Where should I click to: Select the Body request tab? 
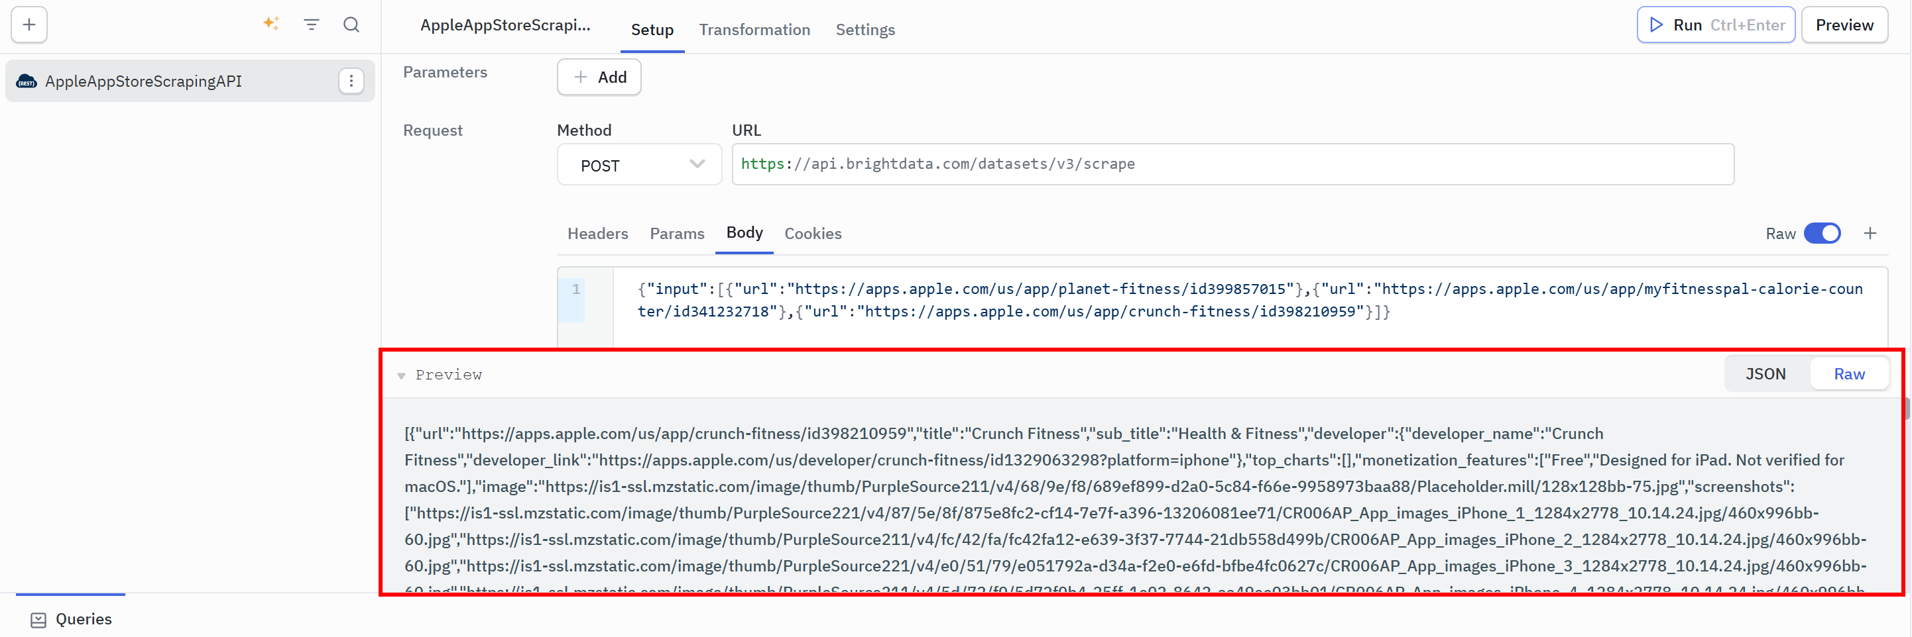pos(744,233)
